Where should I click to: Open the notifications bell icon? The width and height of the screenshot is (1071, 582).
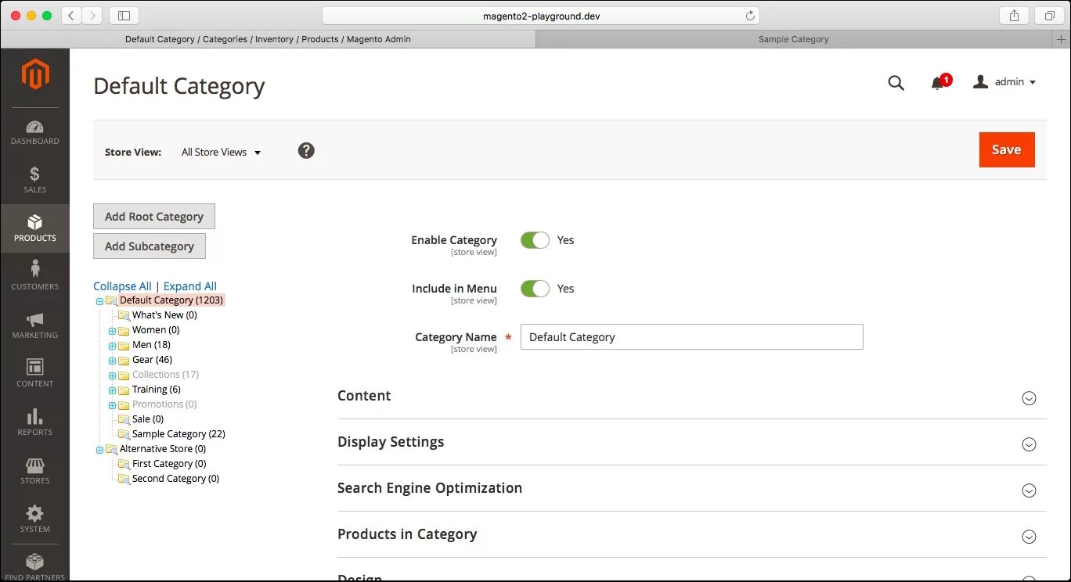(937, 83)
